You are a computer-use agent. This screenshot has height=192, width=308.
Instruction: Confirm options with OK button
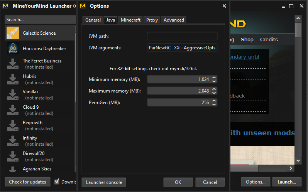click(x=178, y=182)
